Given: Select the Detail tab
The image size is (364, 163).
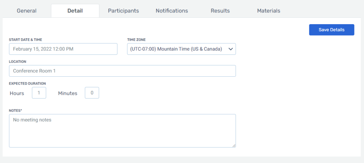Looking at the screenshot, I should tap(75, 11).
